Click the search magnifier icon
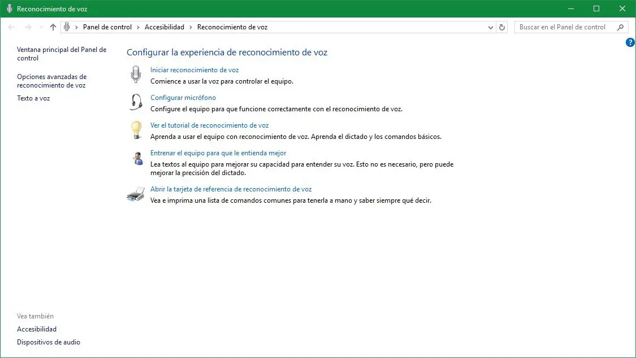This screenshot has width=636, height=358. pyautogui.click(x=620, y=27)
